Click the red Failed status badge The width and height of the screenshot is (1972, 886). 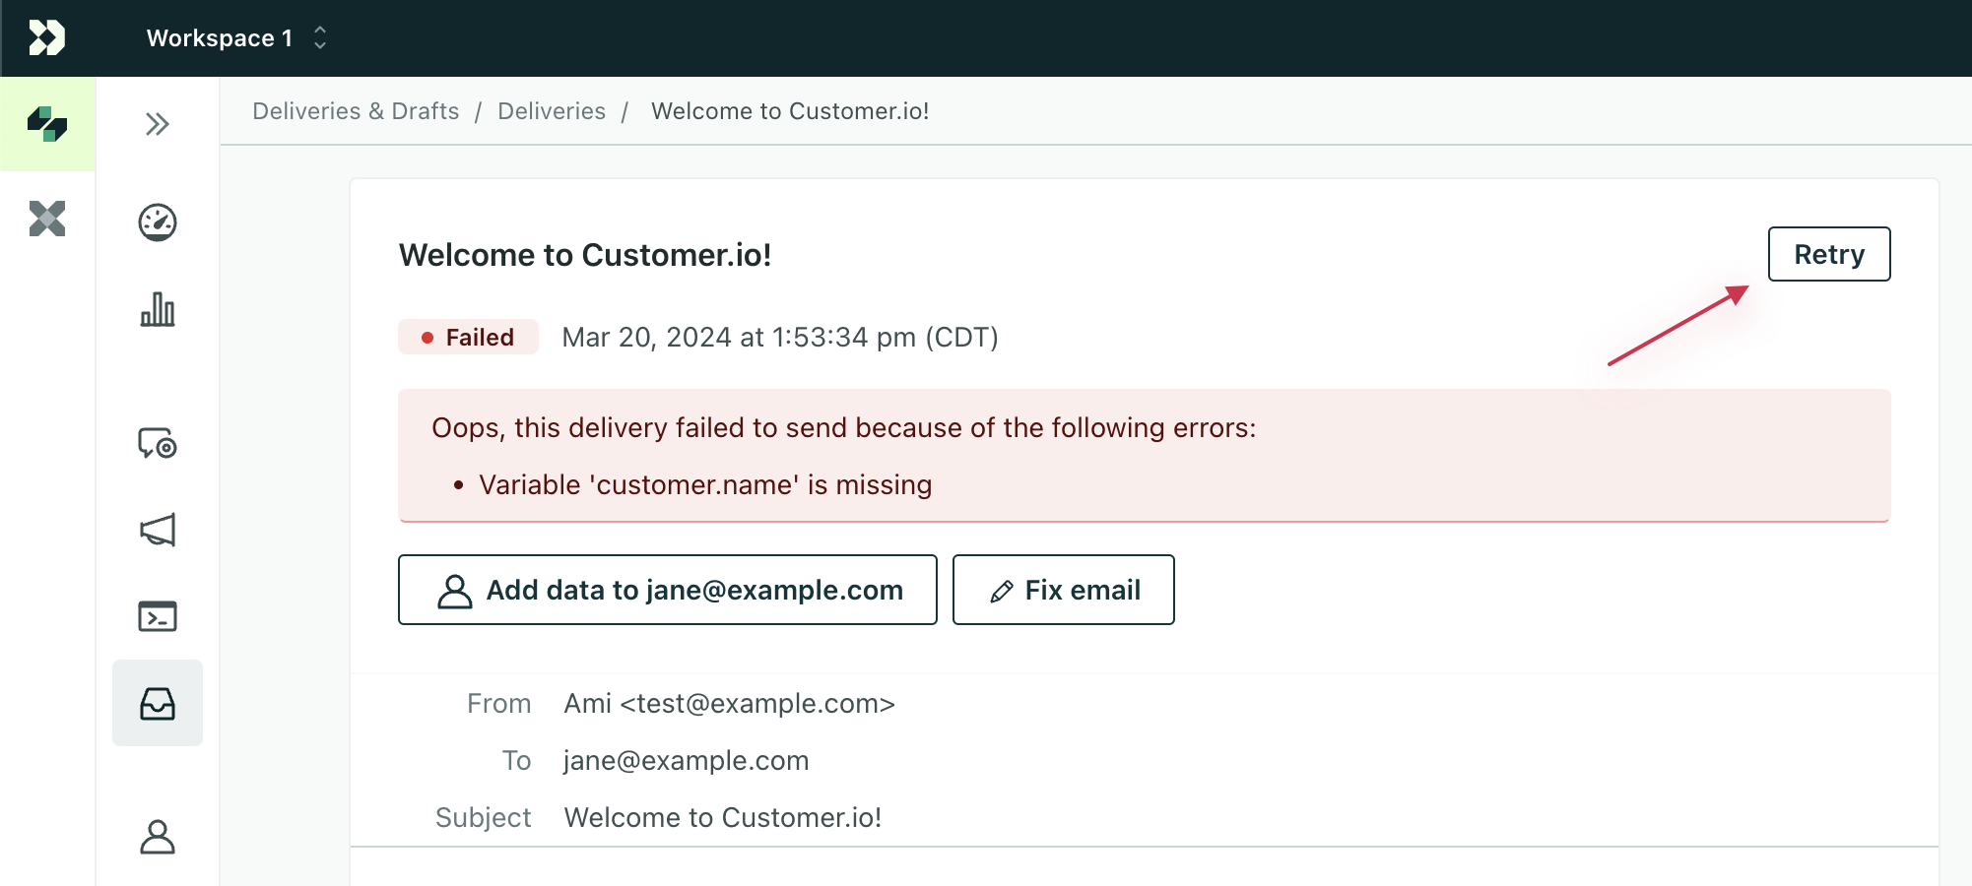point(468,337)
